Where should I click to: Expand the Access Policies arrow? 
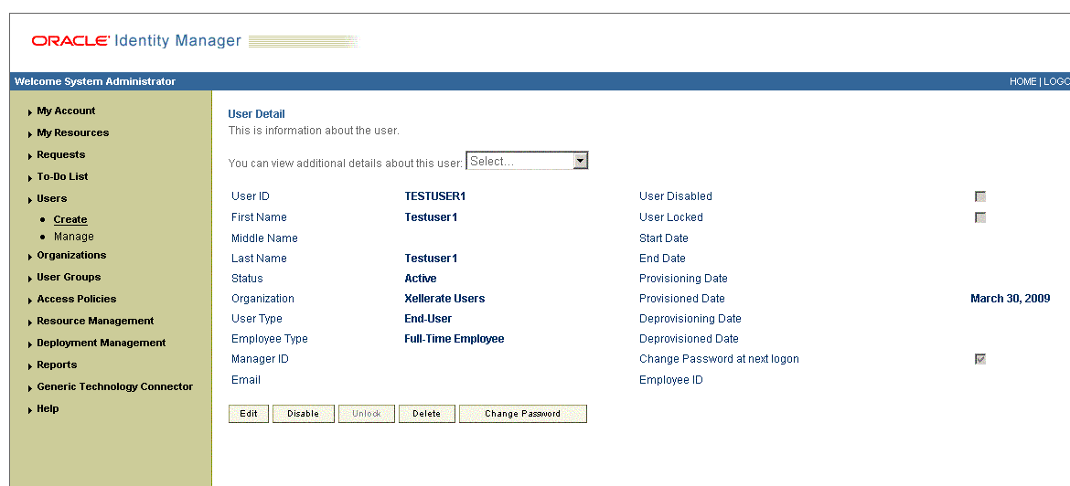point(30,301)
